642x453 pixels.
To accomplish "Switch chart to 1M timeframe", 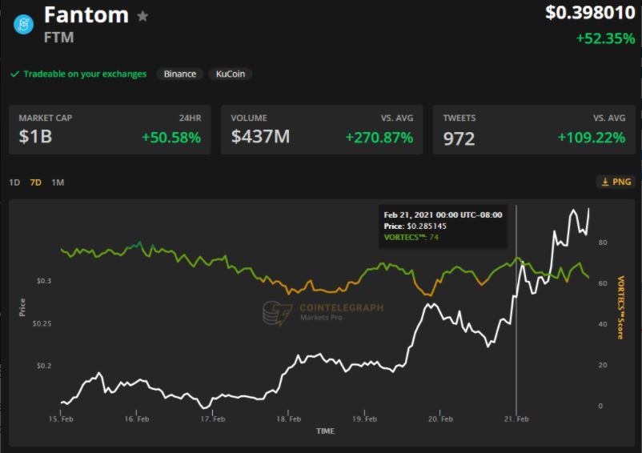I will click(x=58, y=182).
